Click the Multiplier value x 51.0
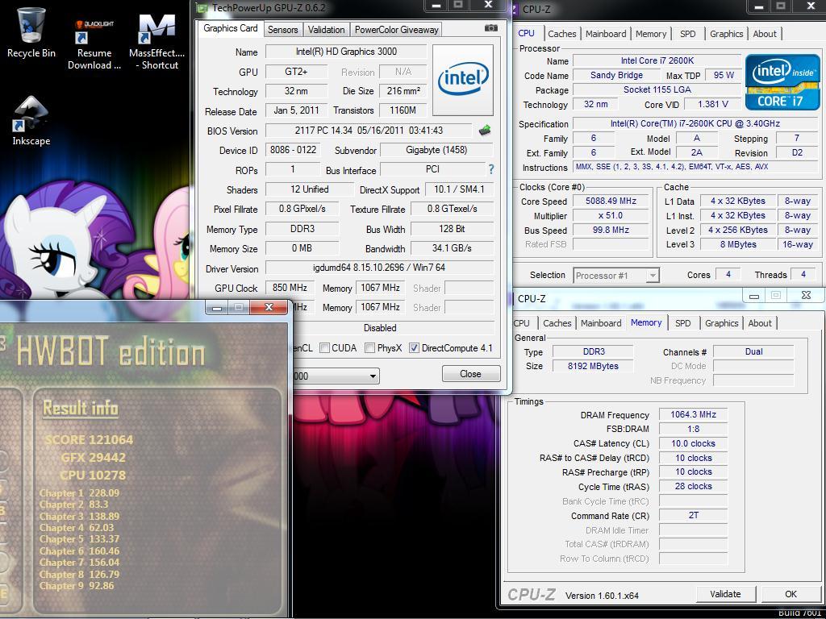 611,216
